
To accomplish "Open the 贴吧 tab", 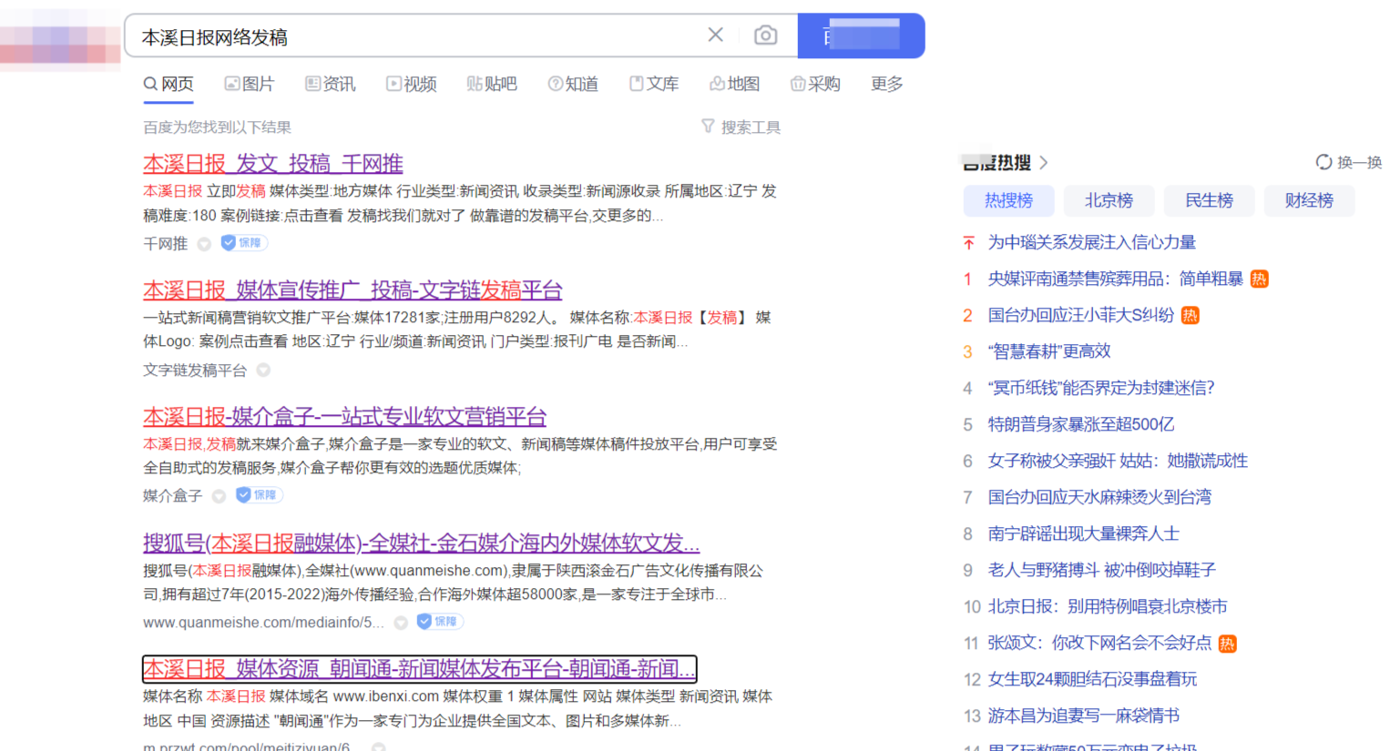I will click(x=492, y=84).
